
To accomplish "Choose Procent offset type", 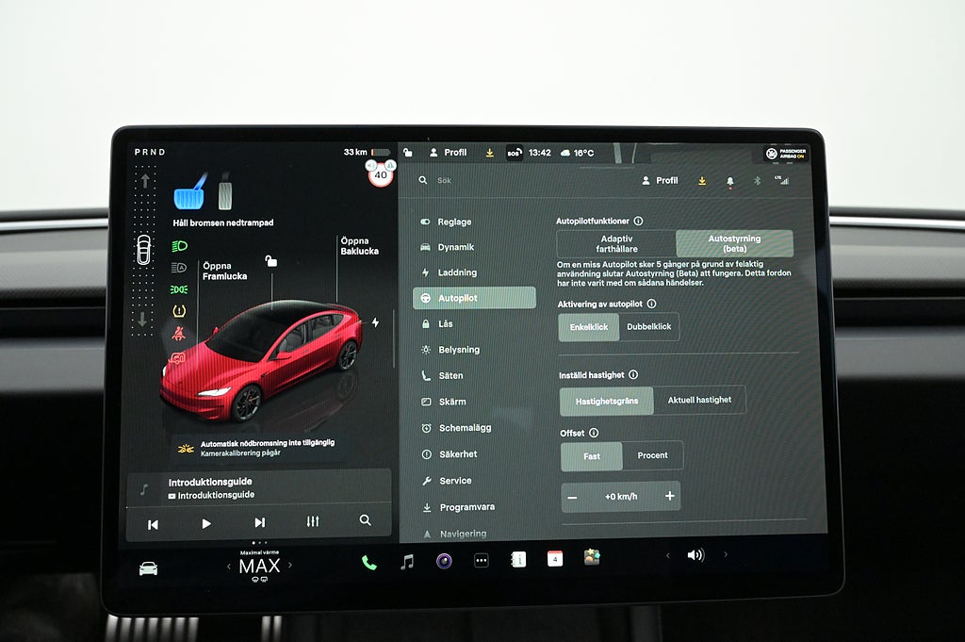I will pos(652,455).
